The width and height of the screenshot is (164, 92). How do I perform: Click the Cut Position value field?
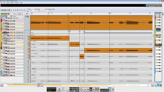pyautogui.click(x=37, y=11)
